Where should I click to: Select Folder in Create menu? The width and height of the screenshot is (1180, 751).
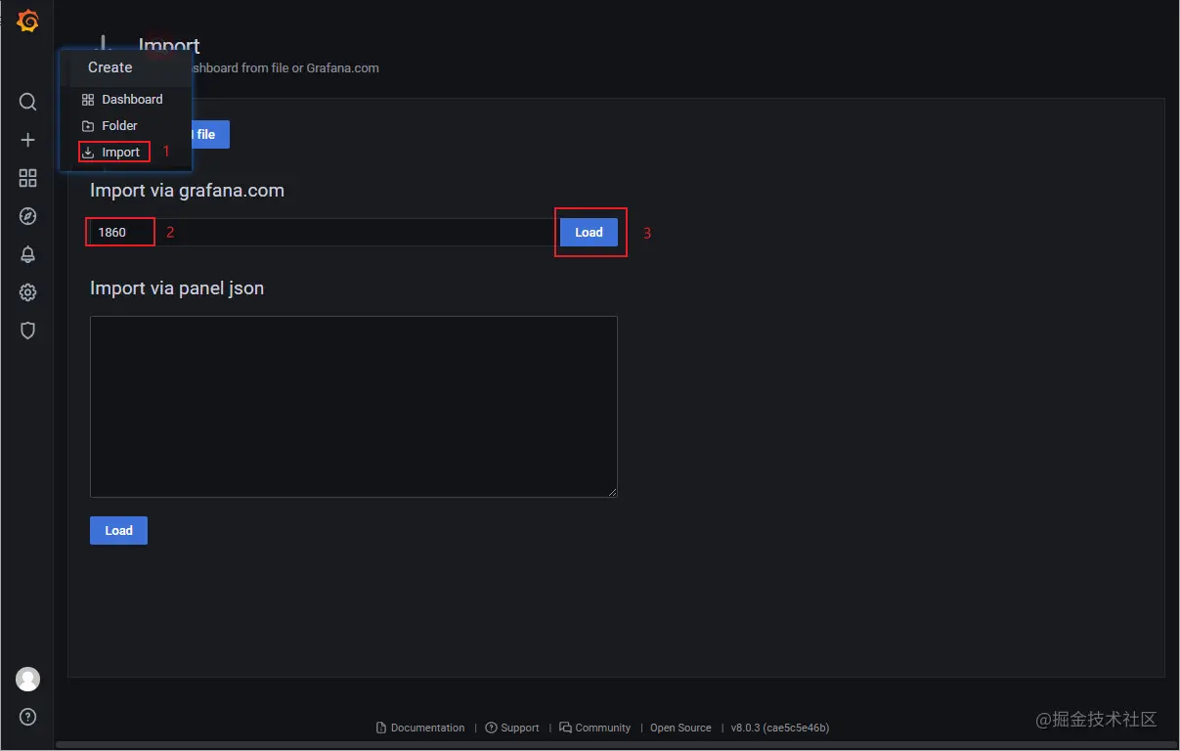[109, 125]
